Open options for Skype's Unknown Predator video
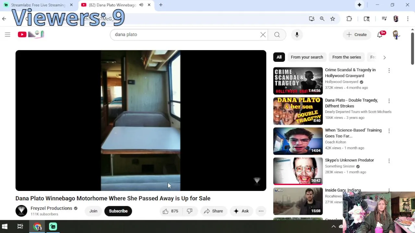Screen dimensions: 415x233 pyautogui.click(x=389, y=161)
